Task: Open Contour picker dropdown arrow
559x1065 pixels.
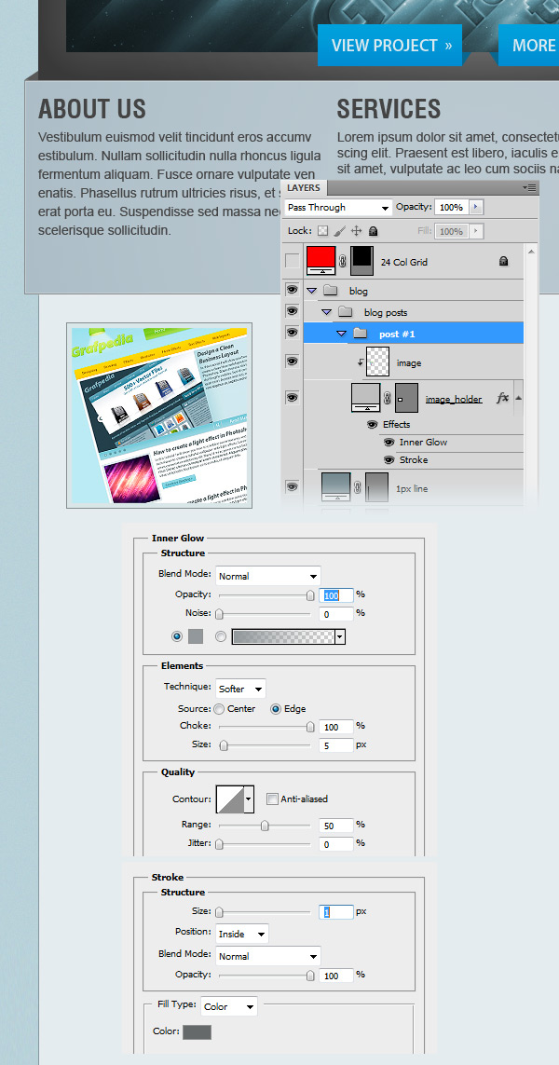Action: click(x=249, y=799)
